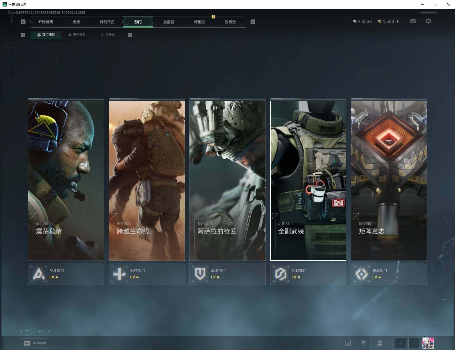
Task: Click the CN UID text string
Action: 46,13
